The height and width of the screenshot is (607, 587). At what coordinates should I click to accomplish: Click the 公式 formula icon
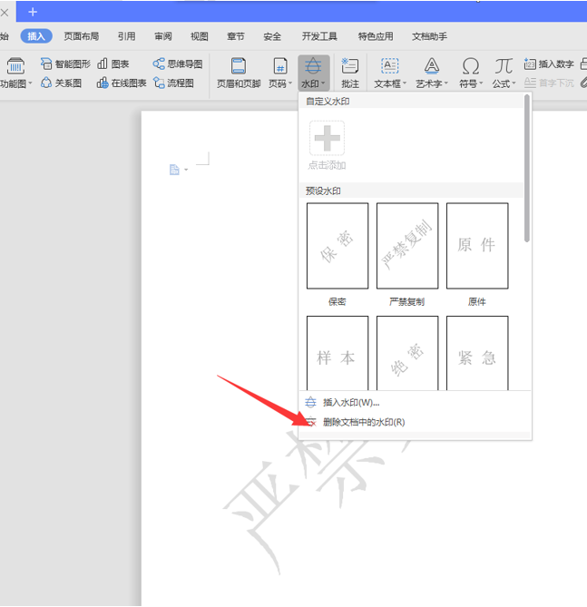coord(504,66)
